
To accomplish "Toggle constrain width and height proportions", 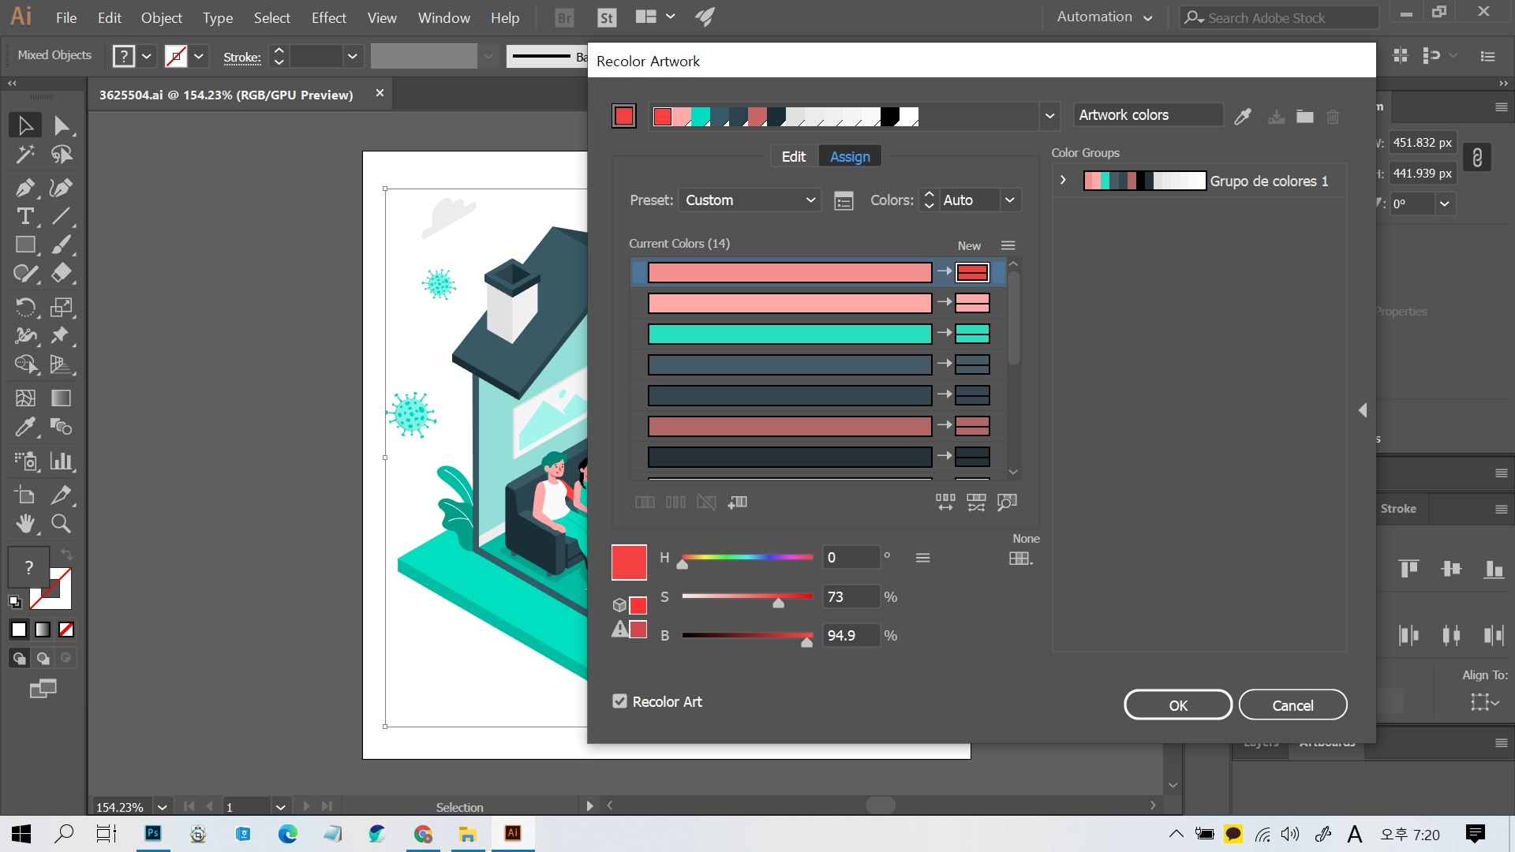I will [x=1477, y=158].
